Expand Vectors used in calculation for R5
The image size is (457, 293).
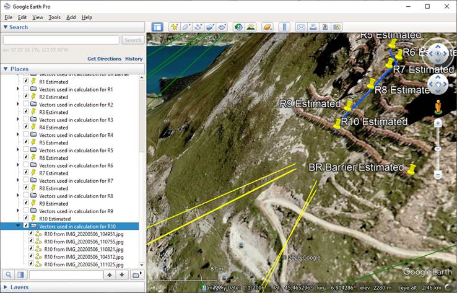click(18, 149)
